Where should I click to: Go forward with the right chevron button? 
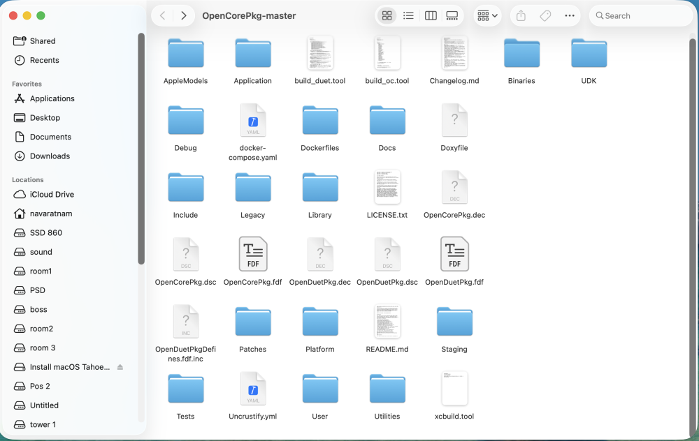click(x=184, y=16)
